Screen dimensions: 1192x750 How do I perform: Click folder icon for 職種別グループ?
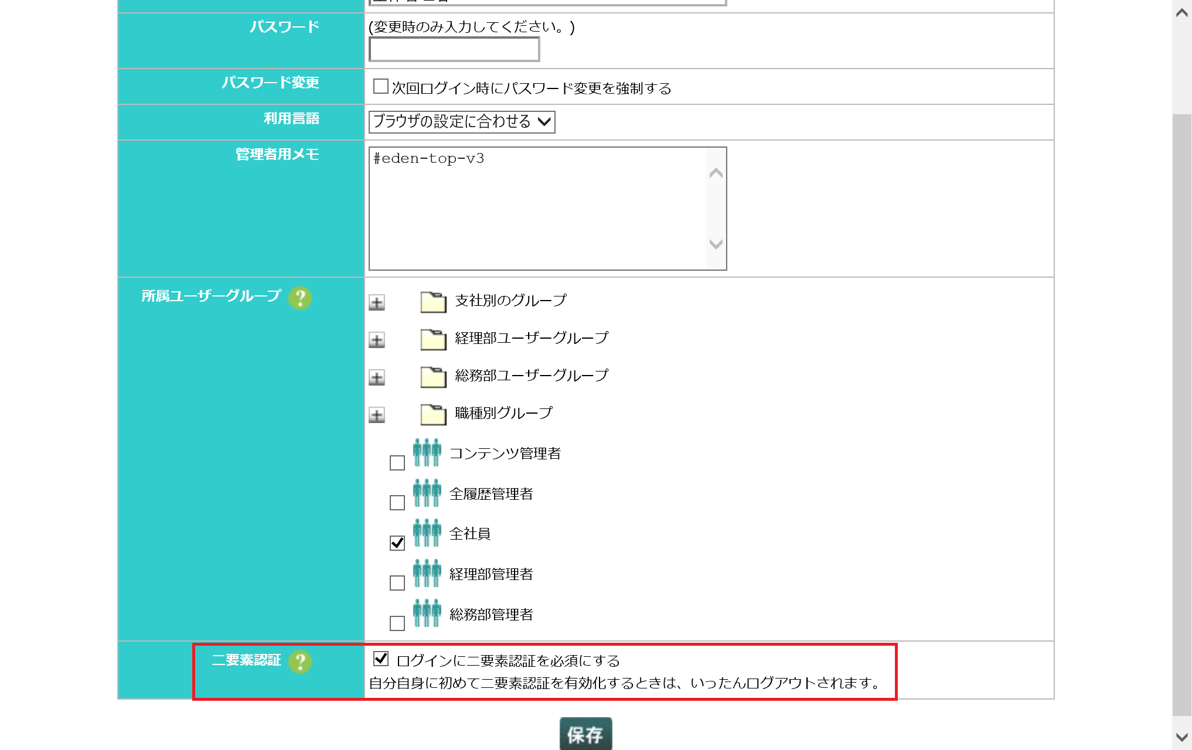[433, 414]
